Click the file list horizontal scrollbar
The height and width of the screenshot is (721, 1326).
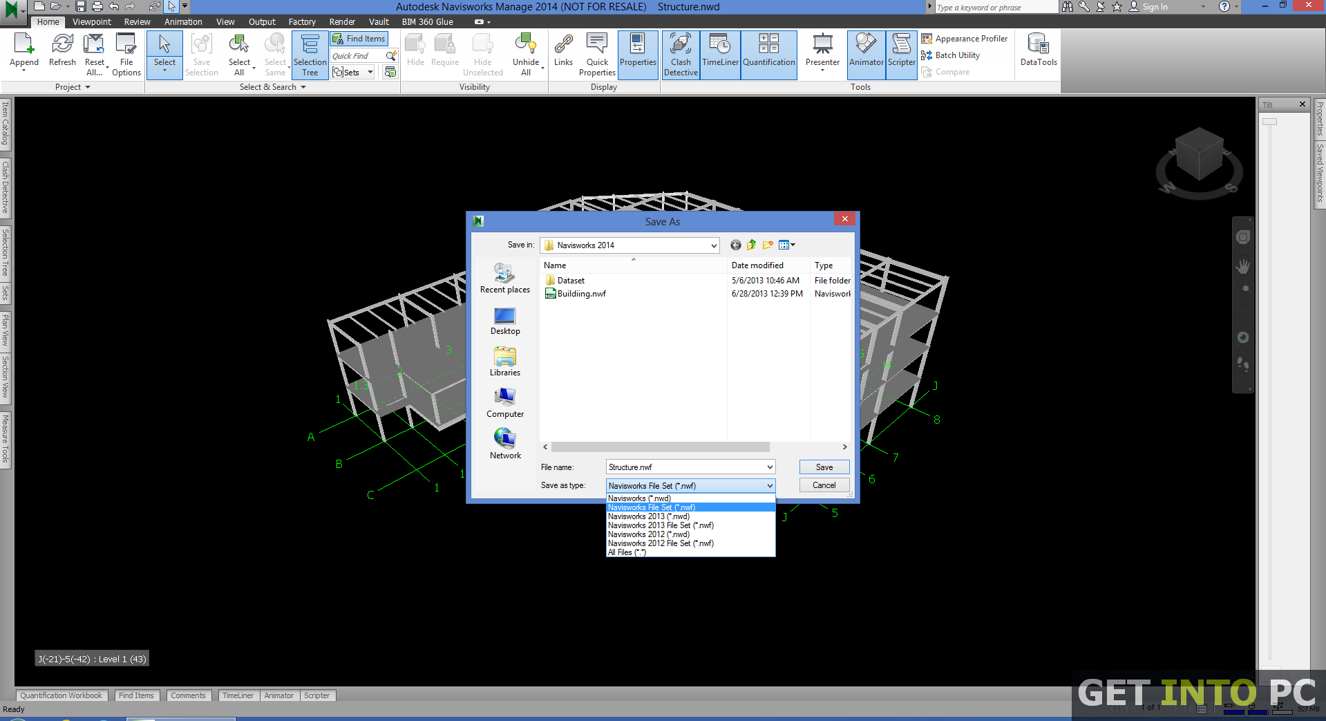[x=660, y=447]
